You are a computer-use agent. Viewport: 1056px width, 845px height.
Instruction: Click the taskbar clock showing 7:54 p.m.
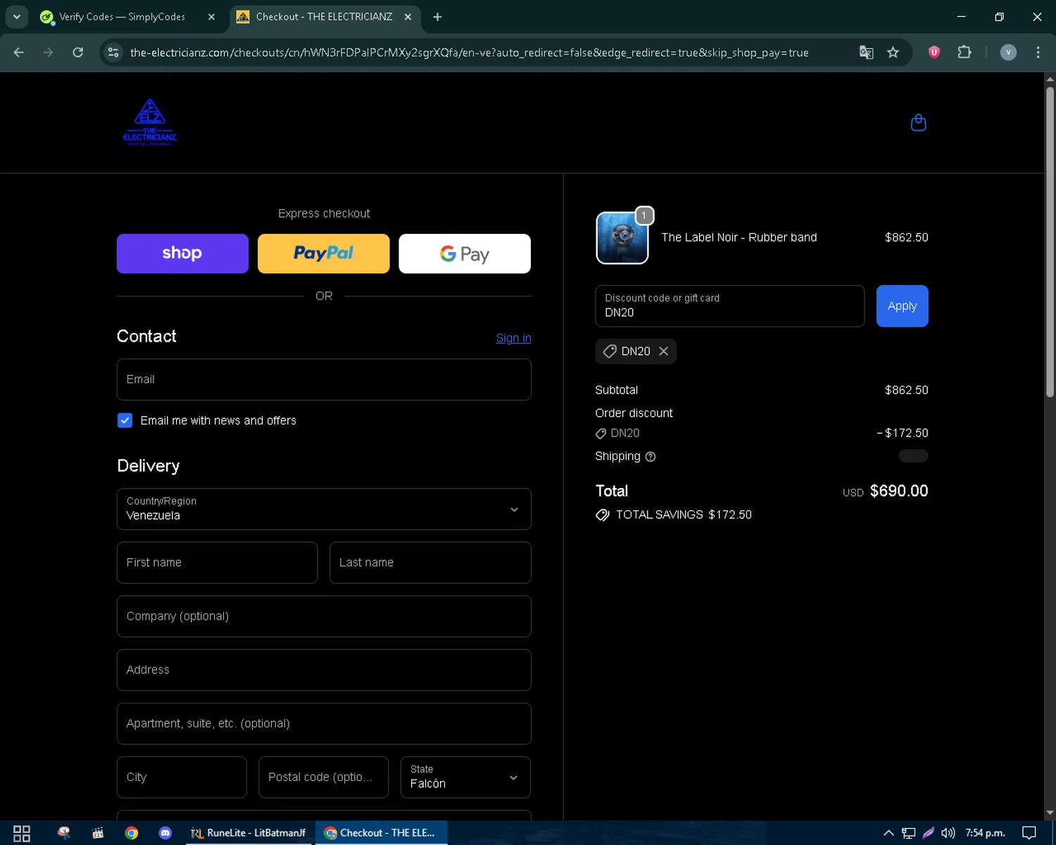pos(985,833)
